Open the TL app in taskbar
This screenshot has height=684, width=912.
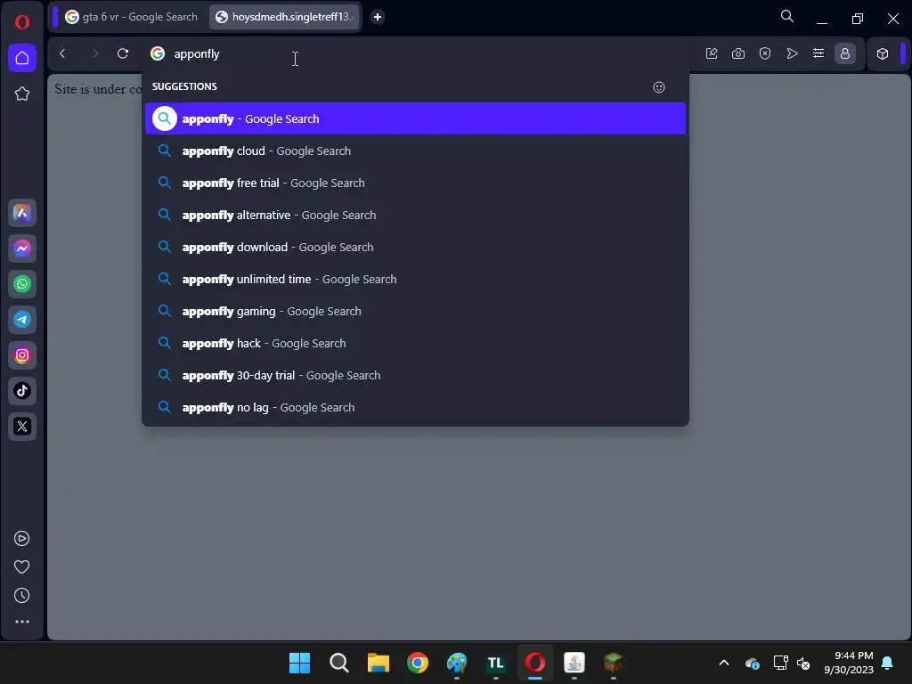coord(495,663)
